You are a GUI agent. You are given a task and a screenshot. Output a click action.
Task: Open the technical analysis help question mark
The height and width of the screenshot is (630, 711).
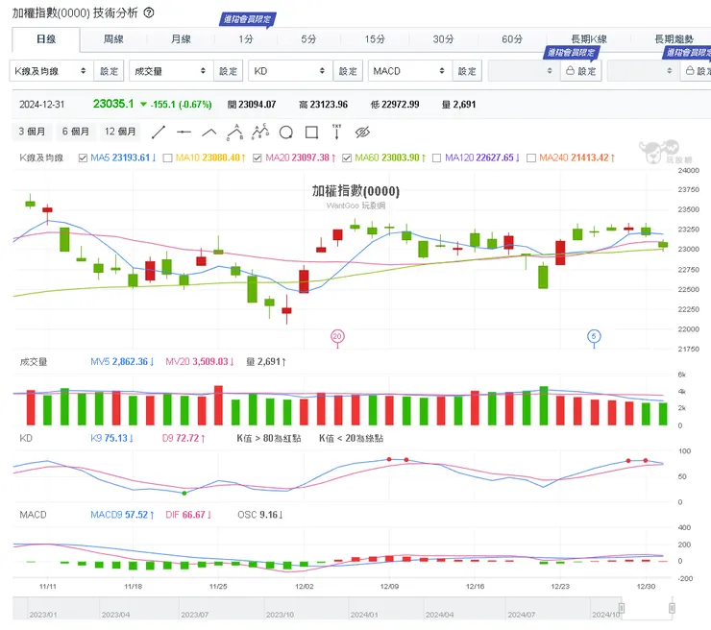(x=149, y=12)
